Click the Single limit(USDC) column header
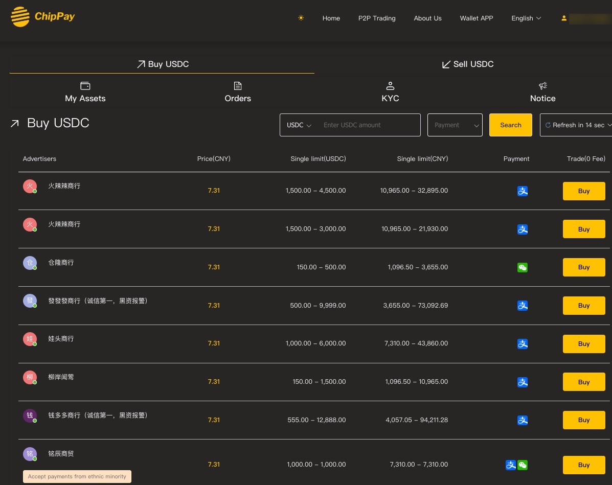612x485 pixels. coord(318,159)
